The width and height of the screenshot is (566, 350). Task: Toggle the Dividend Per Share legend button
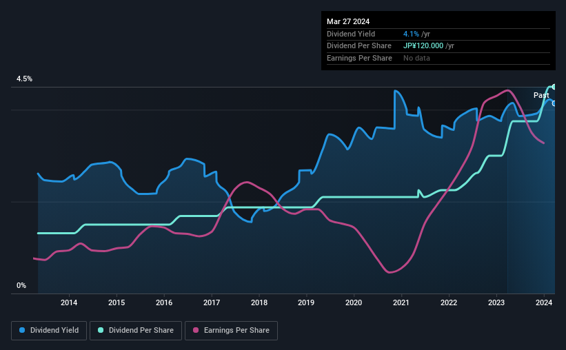136,331
